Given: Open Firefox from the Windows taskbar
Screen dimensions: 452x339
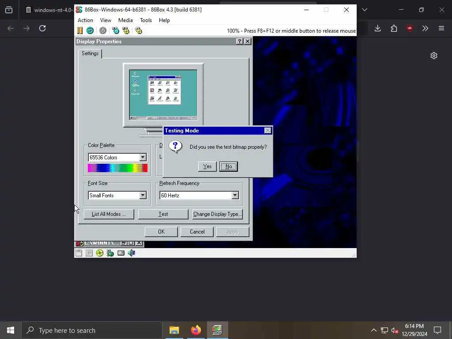Looking at the screenshot, I should click(196, 330).
